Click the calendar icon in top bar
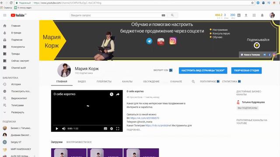The height and width of the screenshot is (157, 280). pyautogui.click(x=239, y=15)
